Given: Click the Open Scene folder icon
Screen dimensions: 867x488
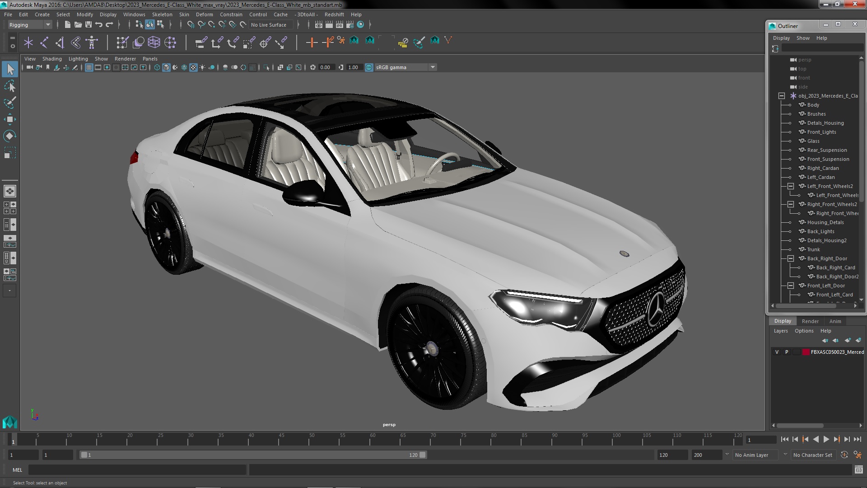Looking at the screenshot, I should click(78, 24).
